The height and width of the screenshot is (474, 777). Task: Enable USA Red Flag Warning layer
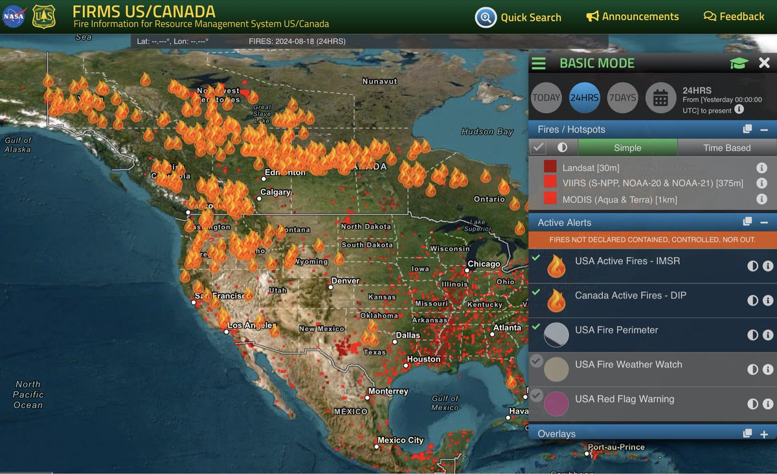[x=536, y=394]
